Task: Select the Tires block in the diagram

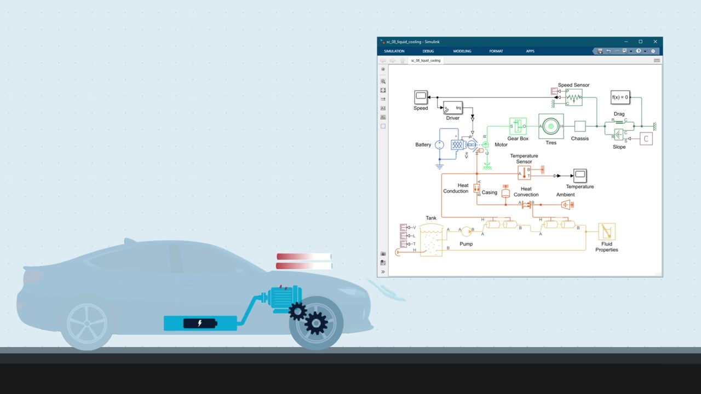Action: (x=551, y=126)
